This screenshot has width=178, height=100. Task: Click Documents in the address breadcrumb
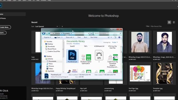[x=66, y=33]
